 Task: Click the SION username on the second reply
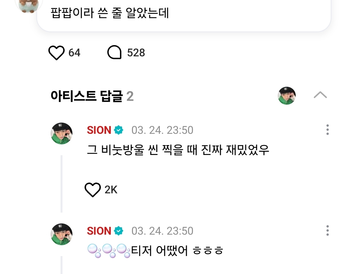[99, 231]
